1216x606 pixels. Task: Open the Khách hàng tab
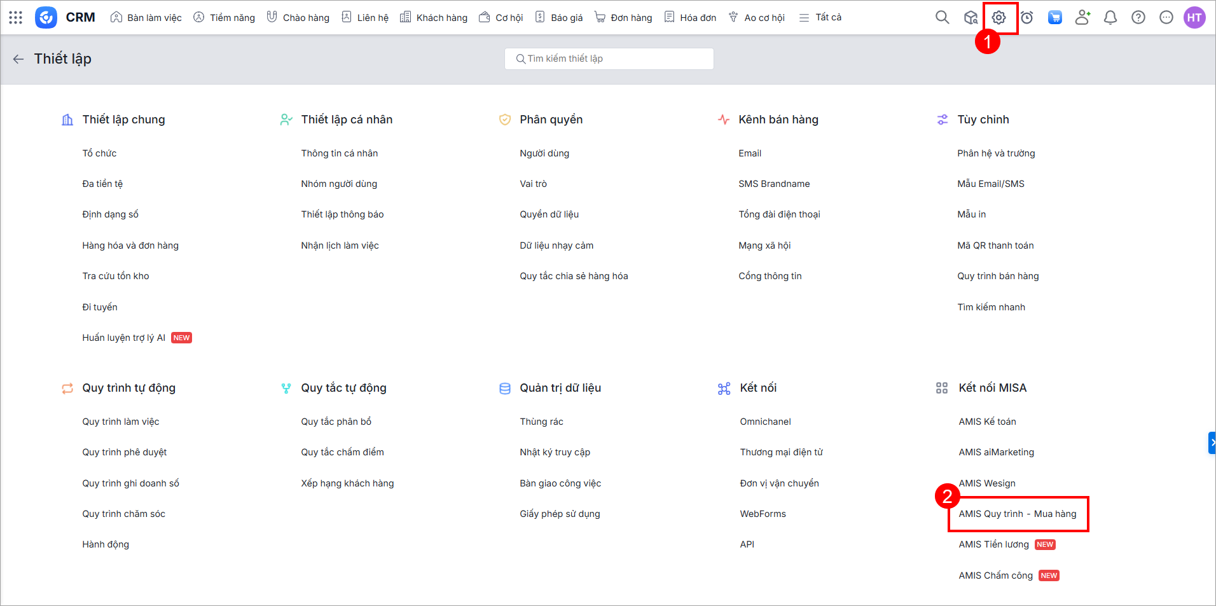pos(434,18)
